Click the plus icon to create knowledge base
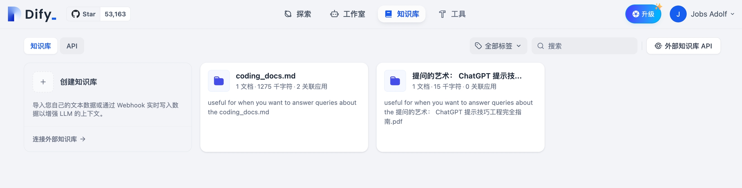This screenshot has width=742, height=188. 43,82
